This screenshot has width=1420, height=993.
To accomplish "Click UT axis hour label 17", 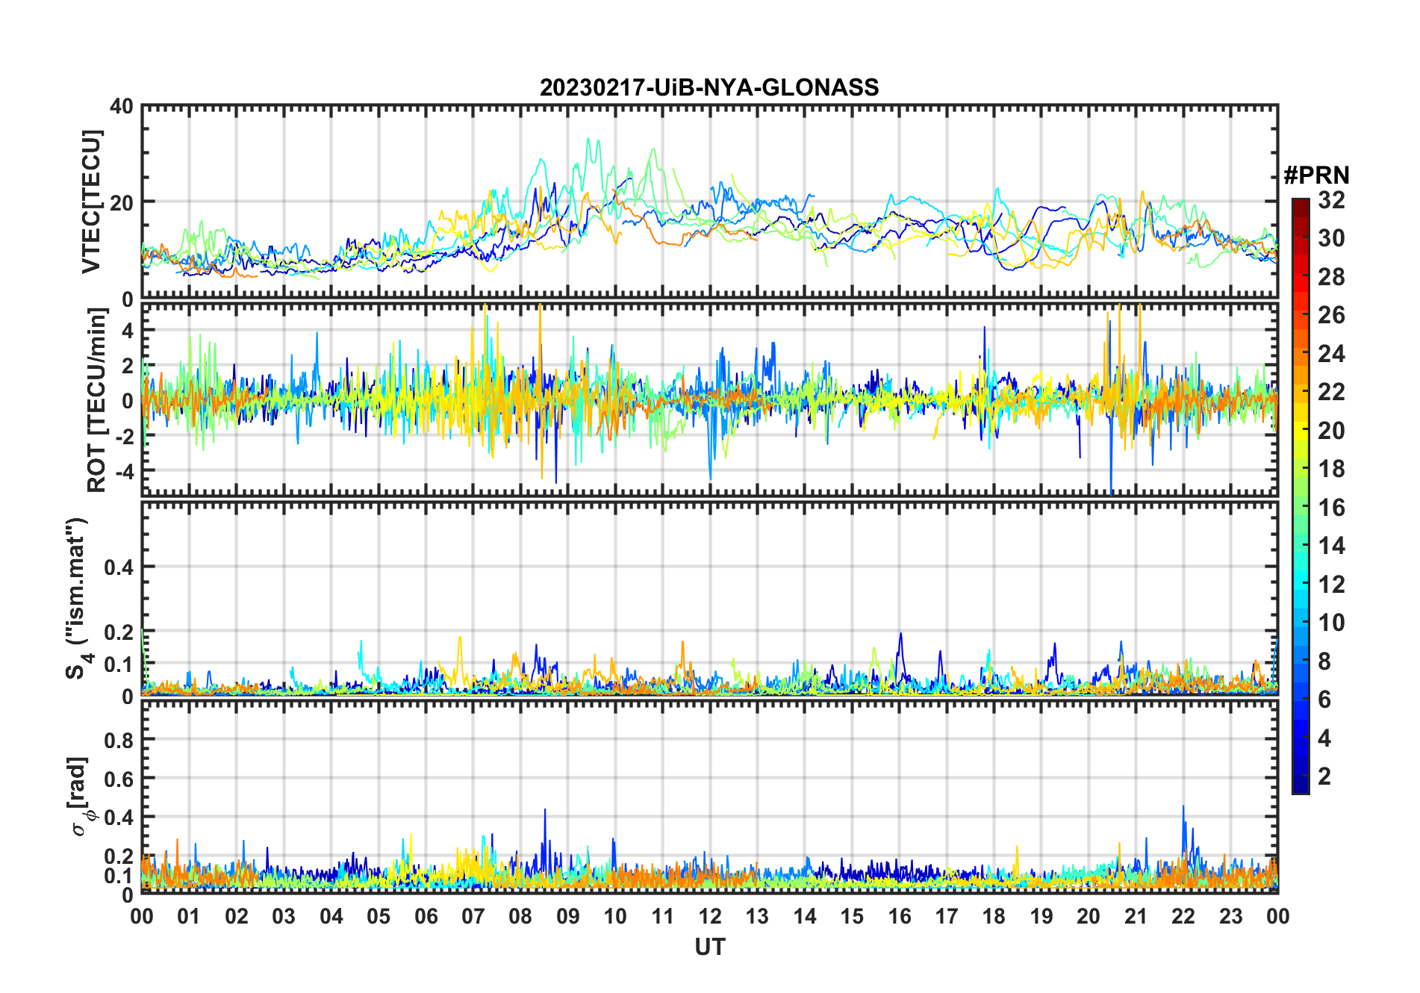I will pos(947,916).
